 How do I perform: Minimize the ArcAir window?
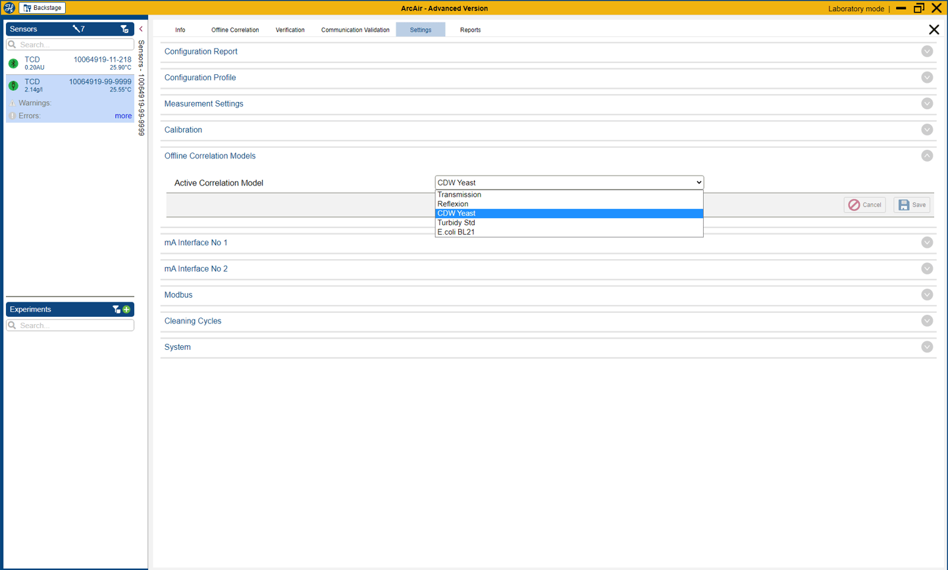click(901, 8)
